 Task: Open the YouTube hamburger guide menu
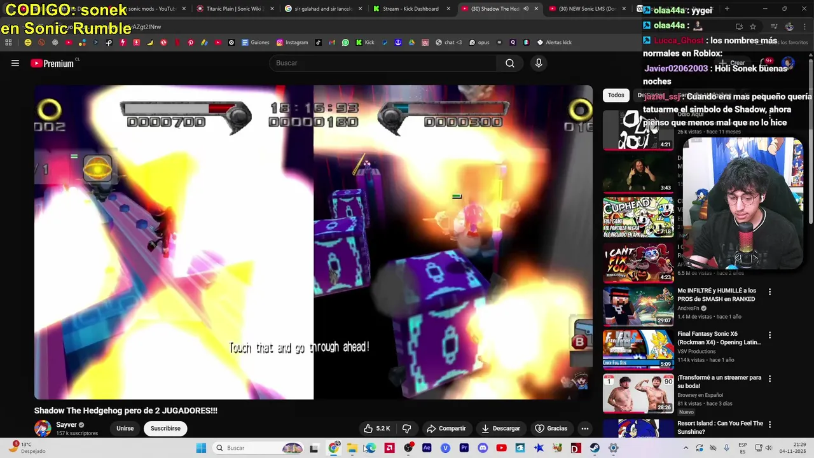coord(15,63)
